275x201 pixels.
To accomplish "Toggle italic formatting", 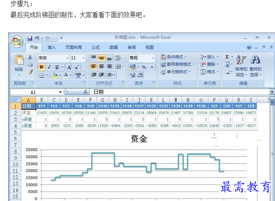I will coord(49,67).
